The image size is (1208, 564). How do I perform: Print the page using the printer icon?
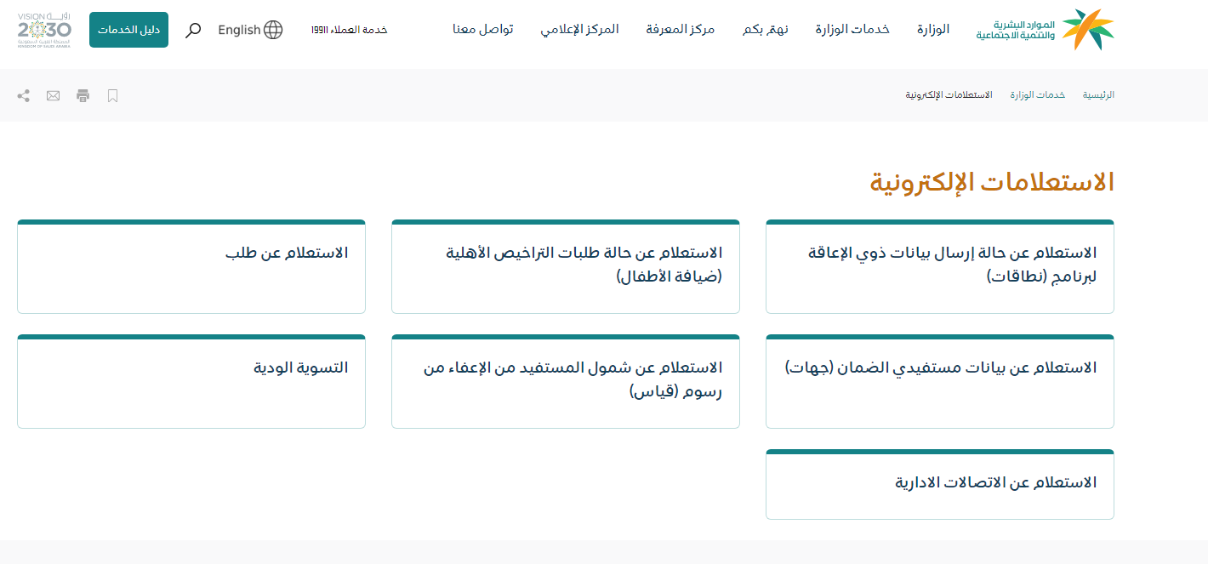pyautogui.click(x=83, y=96)
